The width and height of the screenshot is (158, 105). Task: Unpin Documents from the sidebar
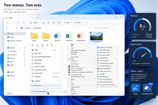pyautogui.click(x=24, y=55)
